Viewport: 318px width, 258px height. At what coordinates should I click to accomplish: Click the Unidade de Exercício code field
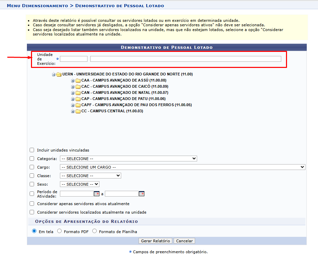[x=74, y=59]
